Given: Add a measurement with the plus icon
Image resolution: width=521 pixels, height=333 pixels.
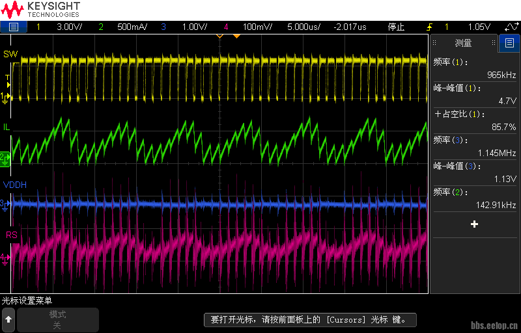Looking at the screenshot, I should coord(475,224).
